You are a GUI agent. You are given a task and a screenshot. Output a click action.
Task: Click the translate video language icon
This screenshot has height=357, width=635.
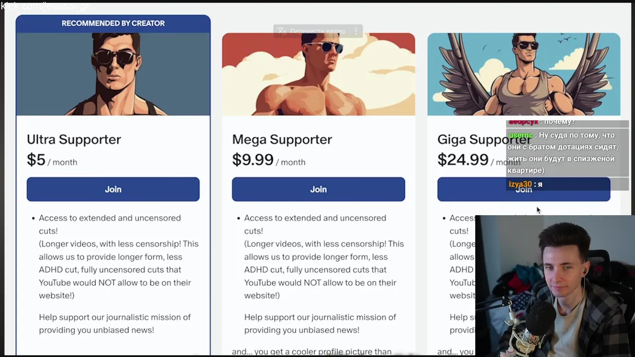[x=282, y=31]
